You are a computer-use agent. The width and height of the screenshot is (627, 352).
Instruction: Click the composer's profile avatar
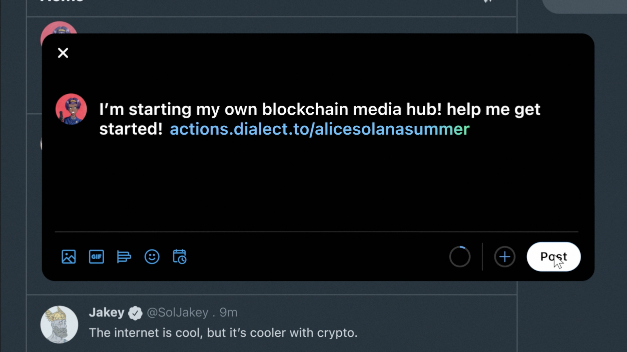tap(71, 109)
